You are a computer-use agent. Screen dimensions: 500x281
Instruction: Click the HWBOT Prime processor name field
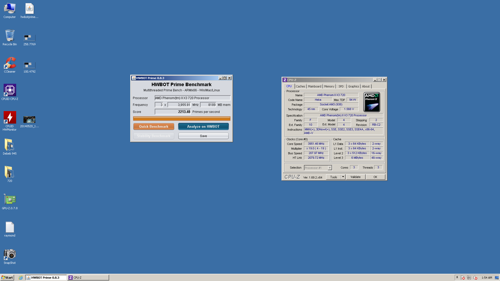tap(192, 98)
